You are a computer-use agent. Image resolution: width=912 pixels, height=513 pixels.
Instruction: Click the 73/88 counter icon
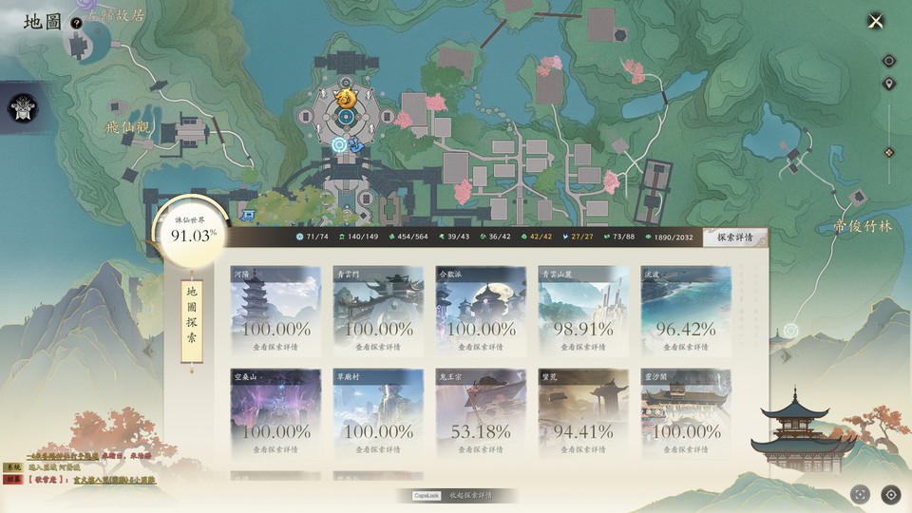tap(607, 237)
